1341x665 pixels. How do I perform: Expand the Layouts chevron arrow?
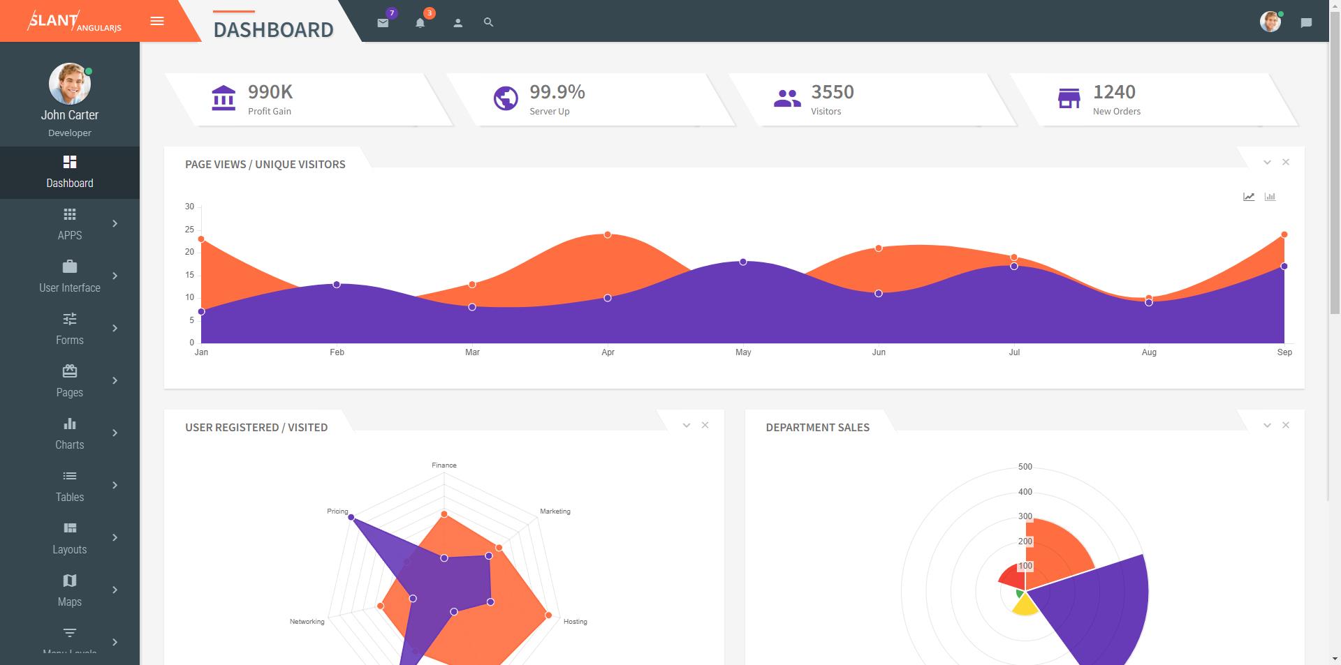115,537
